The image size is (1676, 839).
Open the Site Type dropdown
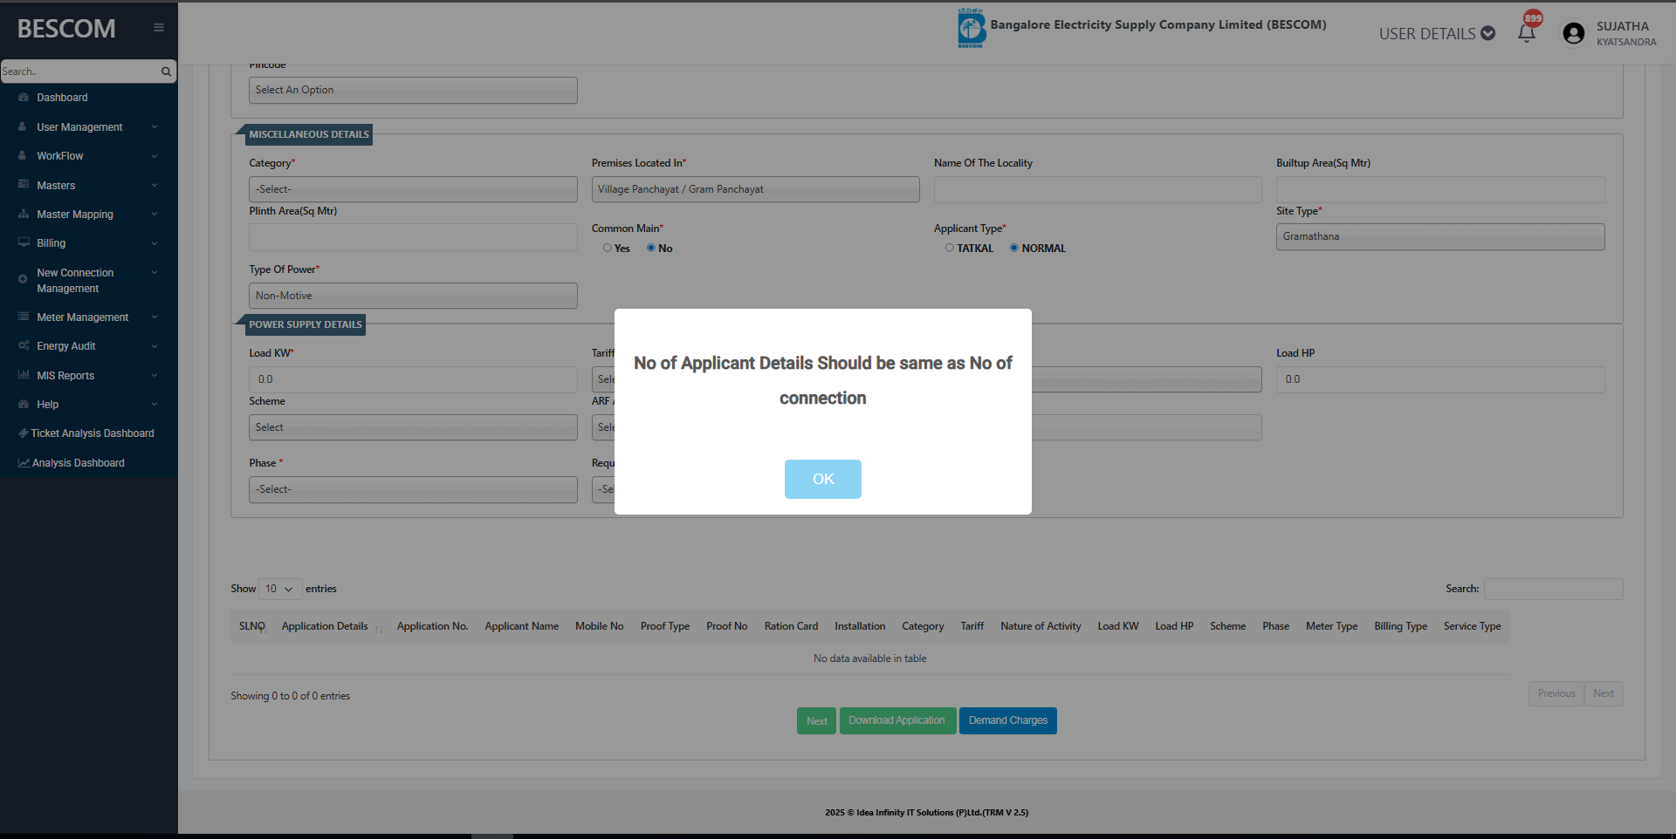[x=1440, y=237]
